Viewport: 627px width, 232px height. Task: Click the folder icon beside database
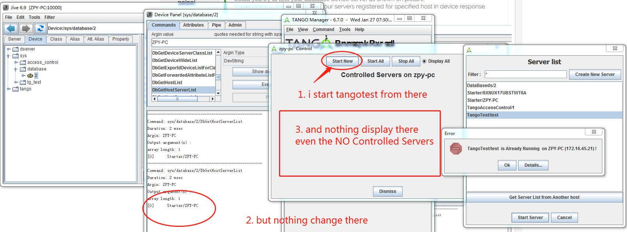tap(23, 69)
